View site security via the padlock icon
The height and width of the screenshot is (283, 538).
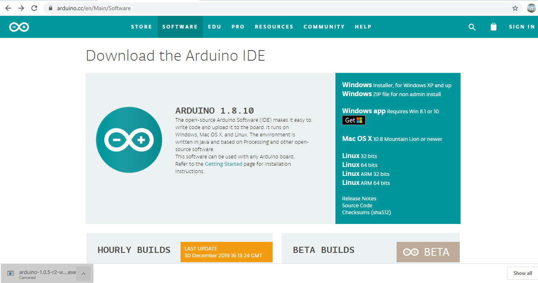click(x=50, y=8)
